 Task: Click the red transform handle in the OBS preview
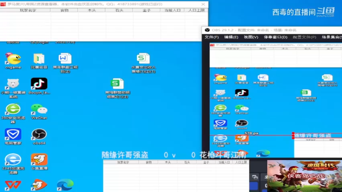coord(293,136)
